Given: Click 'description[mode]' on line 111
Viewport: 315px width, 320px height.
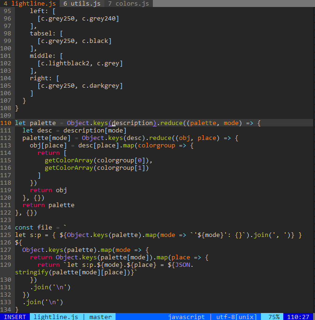Looking at the screenshot, I should (x=95, y=130).
